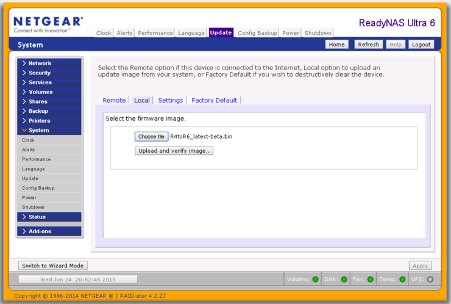451x304 pixels.
Task: Open Update in the System submenu
Action: pos(49,178)
